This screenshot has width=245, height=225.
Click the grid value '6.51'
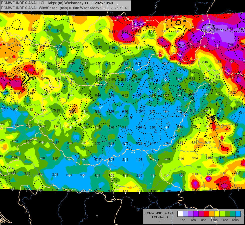point(166,127)
